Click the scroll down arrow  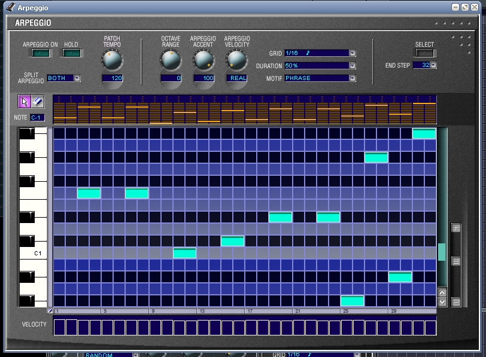coord(442,301)
